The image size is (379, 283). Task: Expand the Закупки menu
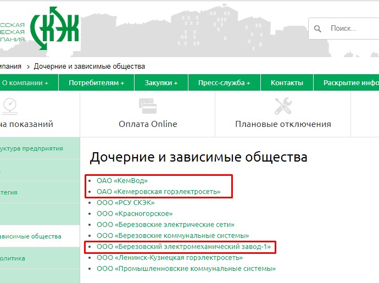[161, 83]
